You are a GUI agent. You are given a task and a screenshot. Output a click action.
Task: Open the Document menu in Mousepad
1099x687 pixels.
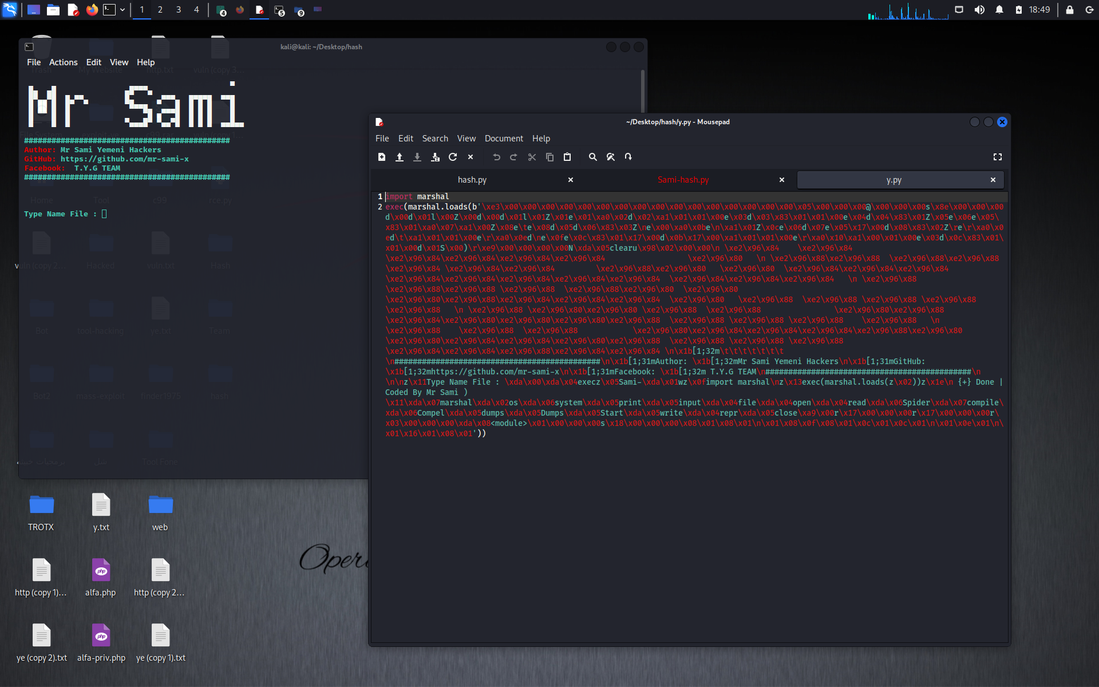[504, 139]
